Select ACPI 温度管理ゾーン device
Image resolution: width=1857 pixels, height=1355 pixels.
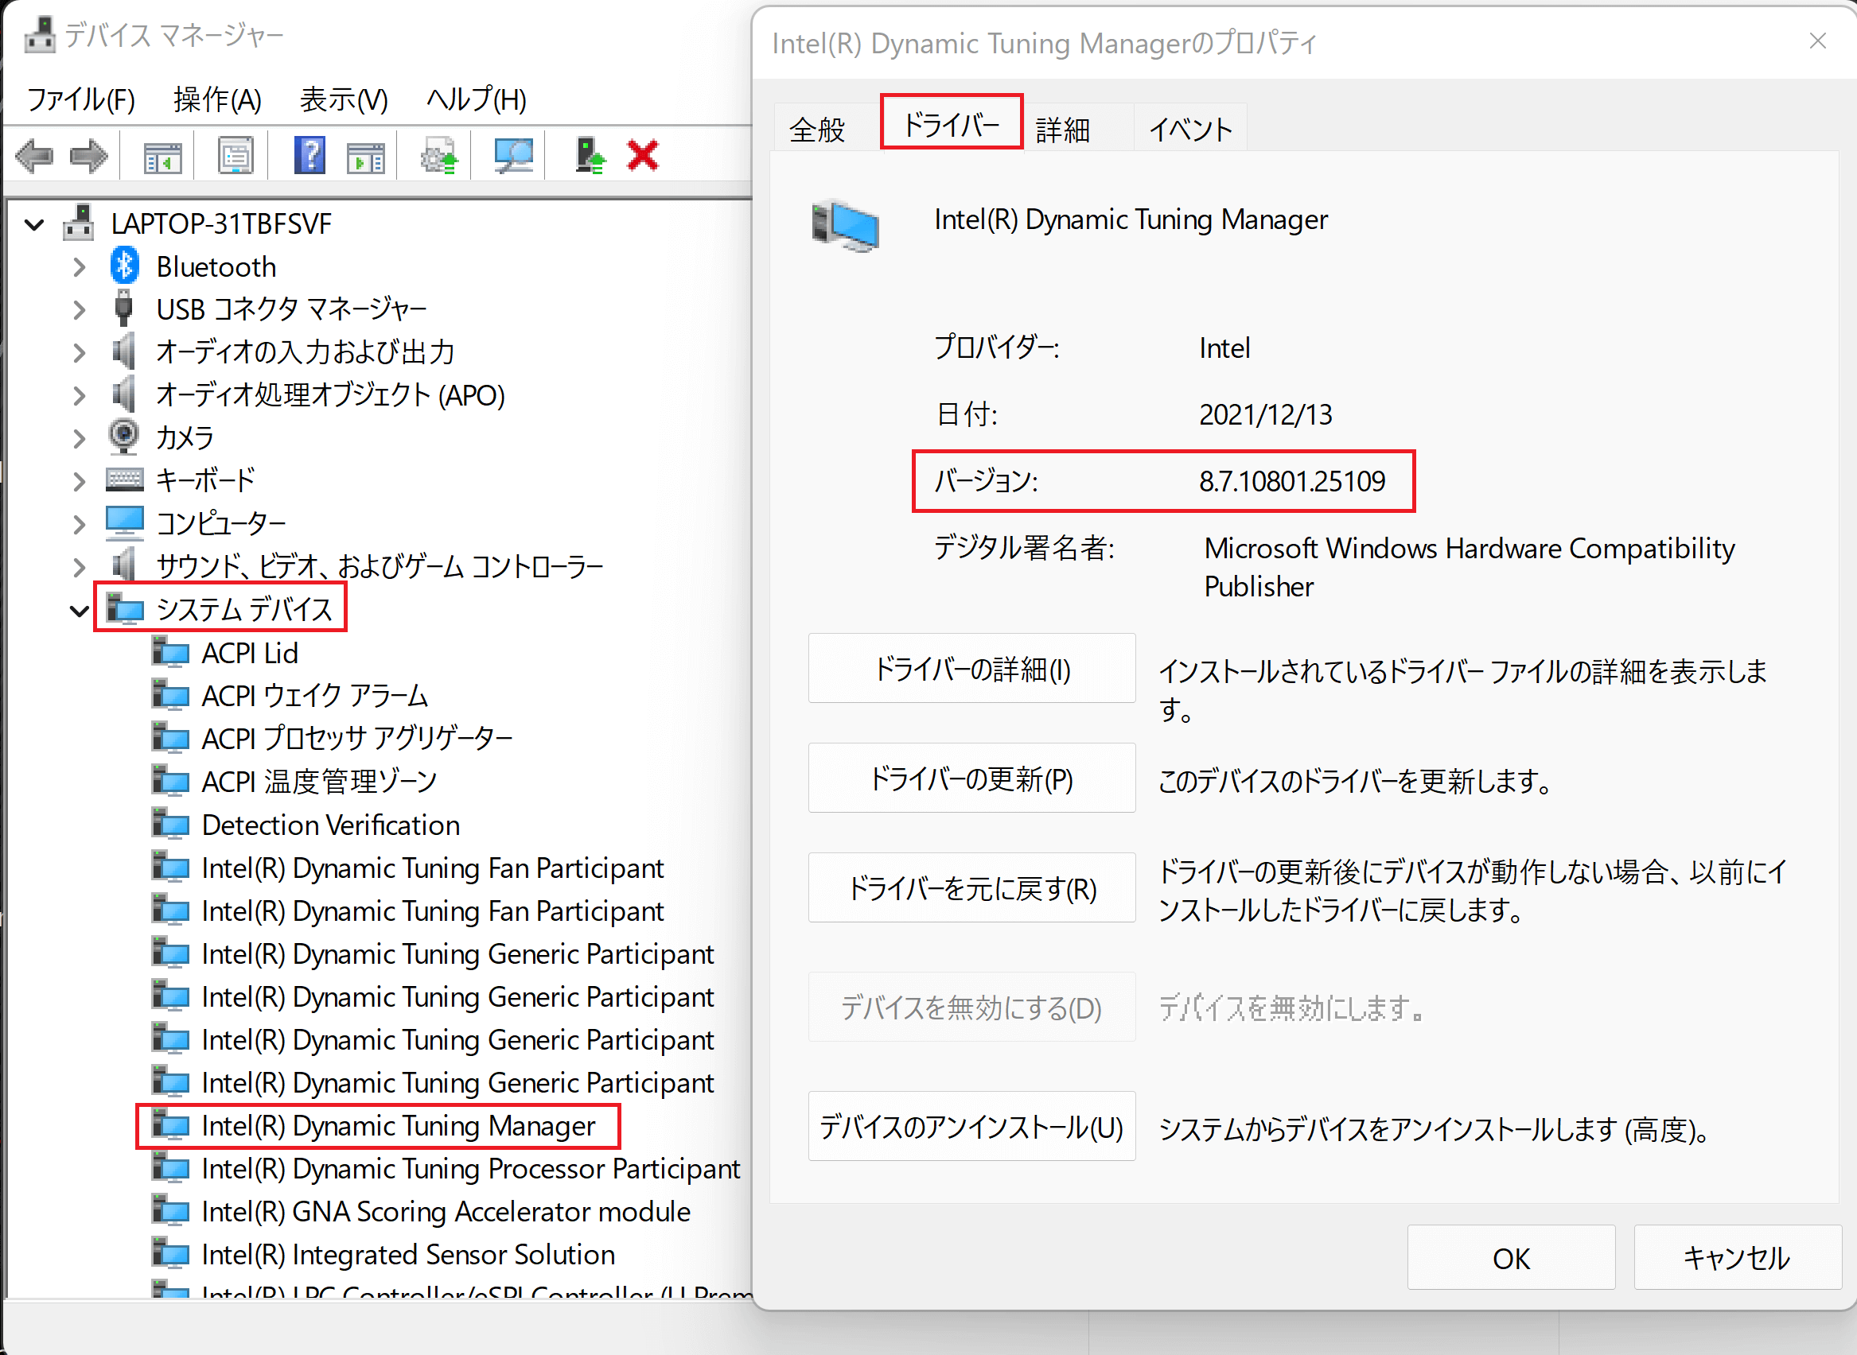pyautogui.click(x=319, y=781)
